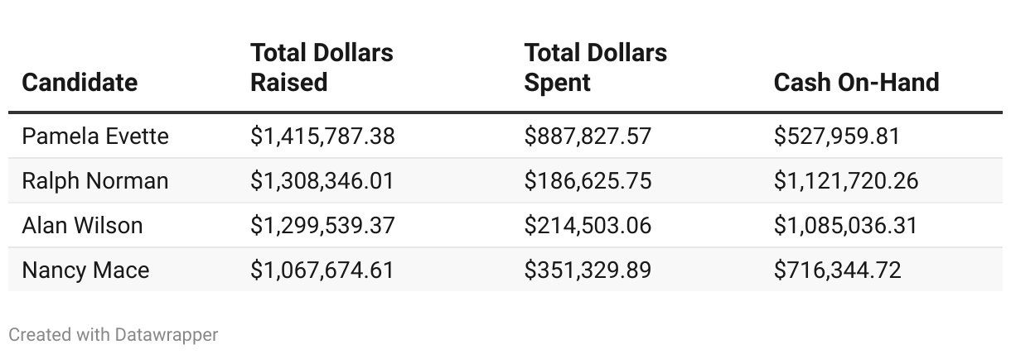The image size is (1011, 354).
Task: Select the Pamela Evette name cell
Action: 95,136
